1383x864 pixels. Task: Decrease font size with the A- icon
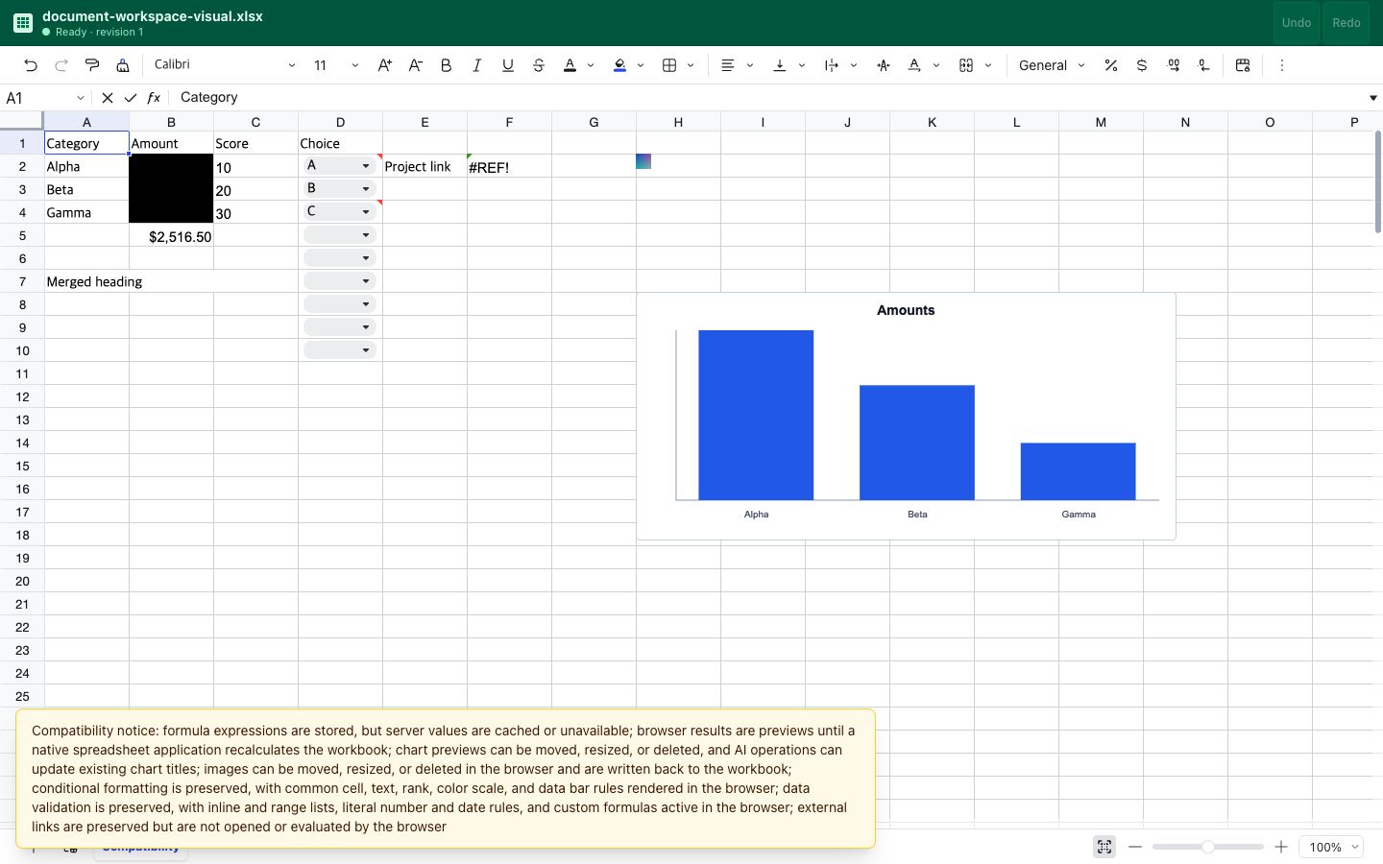pos(415,65)
